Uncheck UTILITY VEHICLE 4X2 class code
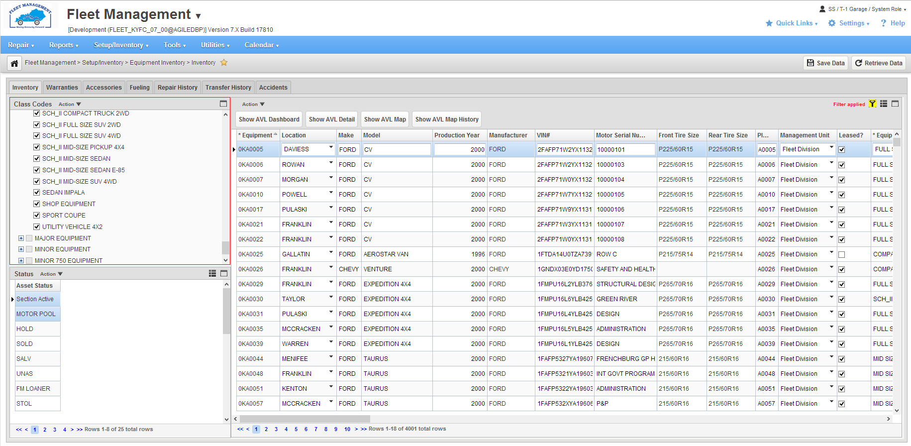 (36, 227)
